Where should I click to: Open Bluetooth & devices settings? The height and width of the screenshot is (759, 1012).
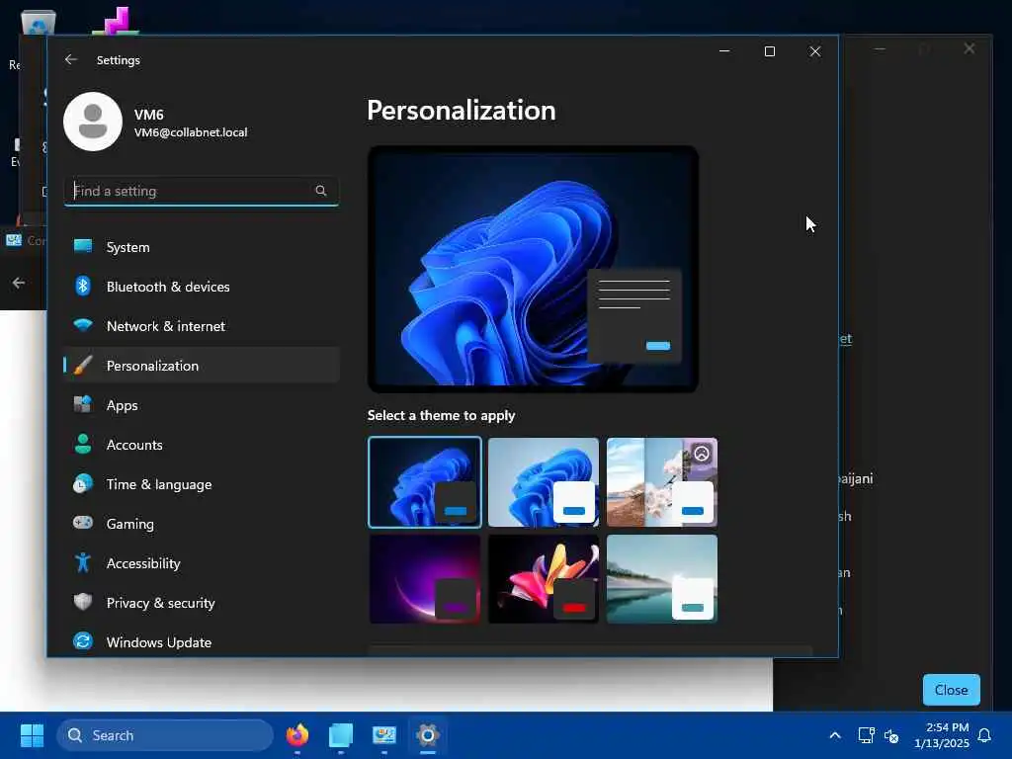[202, 287]
